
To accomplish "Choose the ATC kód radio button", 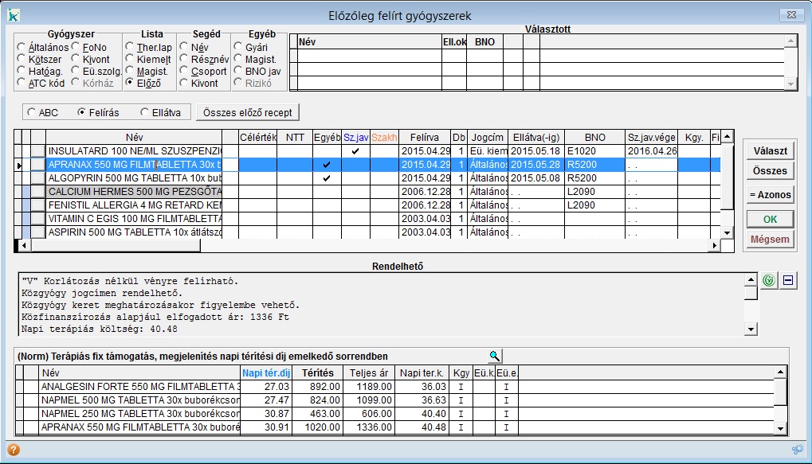I will click(22, 82).
